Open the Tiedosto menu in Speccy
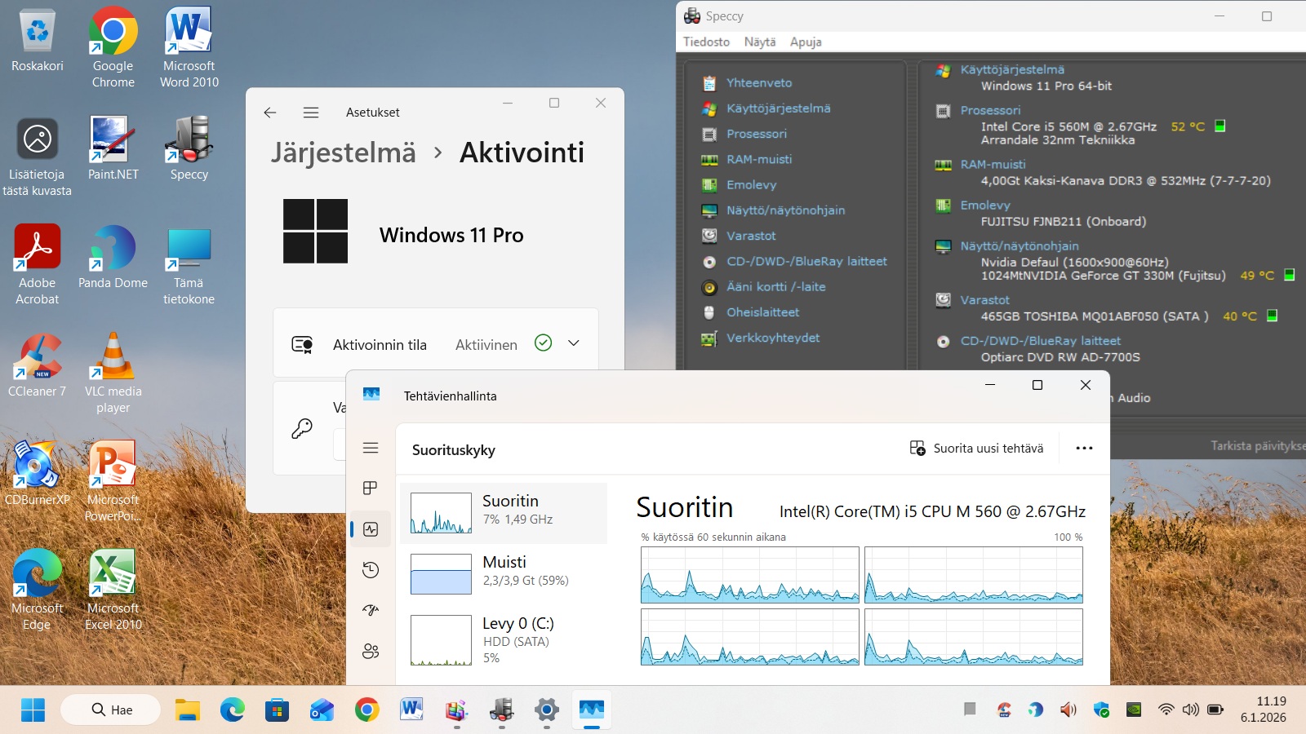 (x=706, y=42)
